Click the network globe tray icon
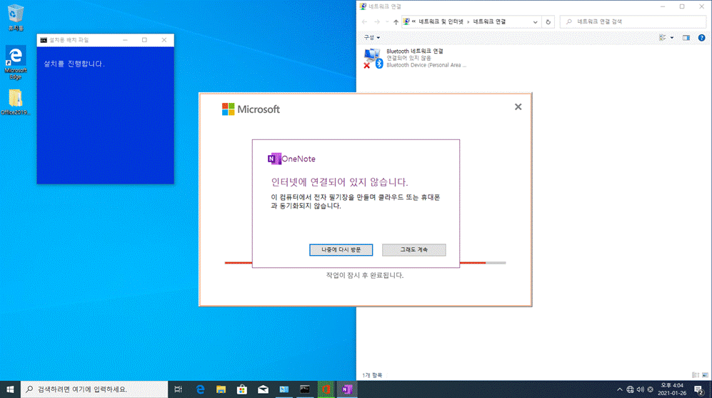This screenshot has height=398, width=712. 631,389
